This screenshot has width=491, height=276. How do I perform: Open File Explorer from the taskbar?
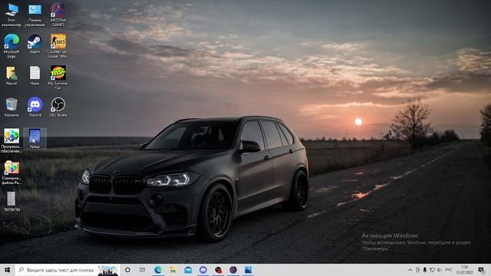173,270
